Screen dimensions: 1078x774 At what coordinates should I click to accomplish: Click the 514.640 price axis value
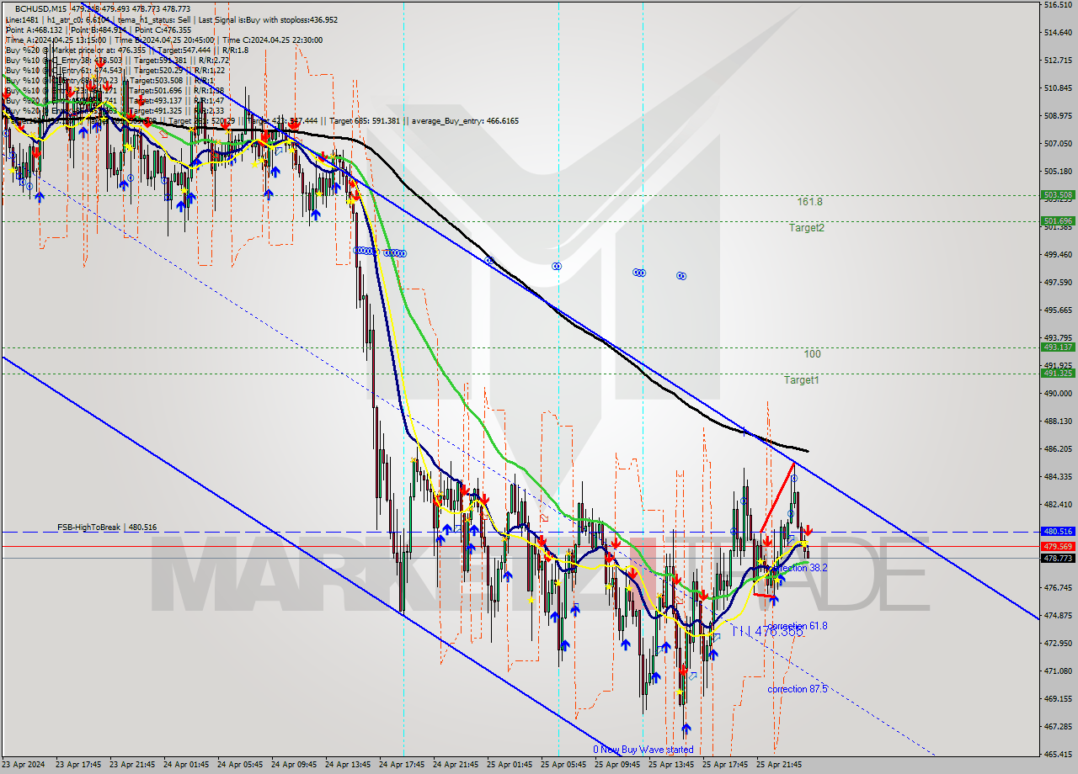click(x=1058, y=33)
